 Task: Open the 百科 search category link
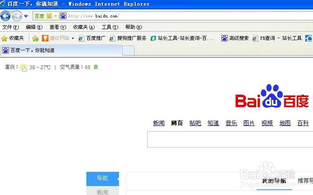(303, 123)
